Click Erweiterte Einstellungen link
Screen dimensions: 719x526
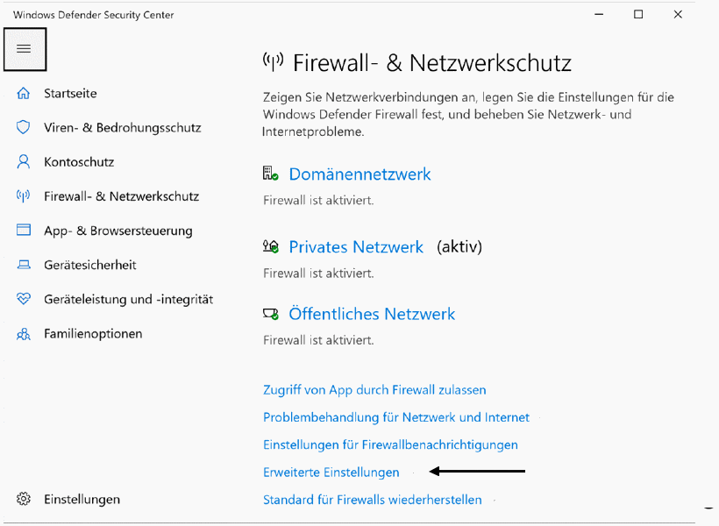[331, 473]
